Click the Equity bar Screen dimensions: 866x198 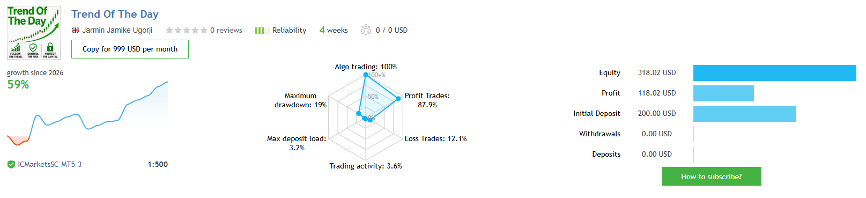pyautogui.click(x=774, y=73)
